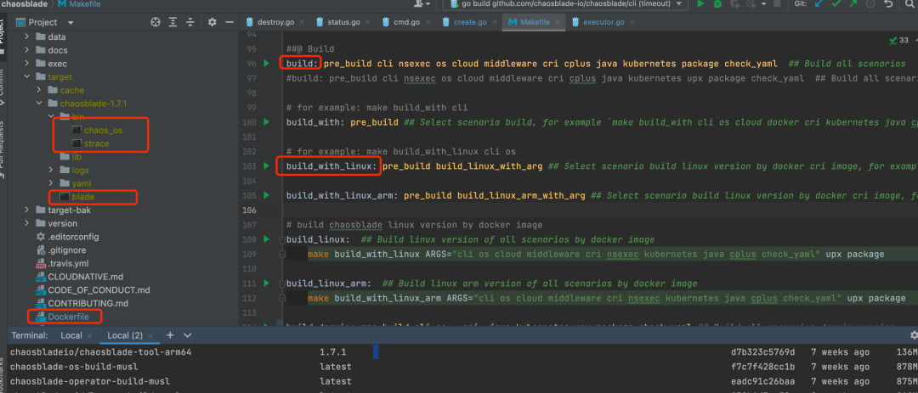Expand the cache folder
918x393 pixels.
pos(40,90)
